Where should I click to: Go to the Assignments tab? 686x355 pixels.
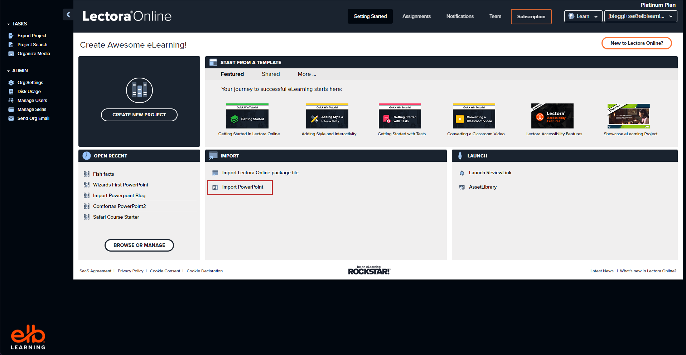[x=416, y=16]
